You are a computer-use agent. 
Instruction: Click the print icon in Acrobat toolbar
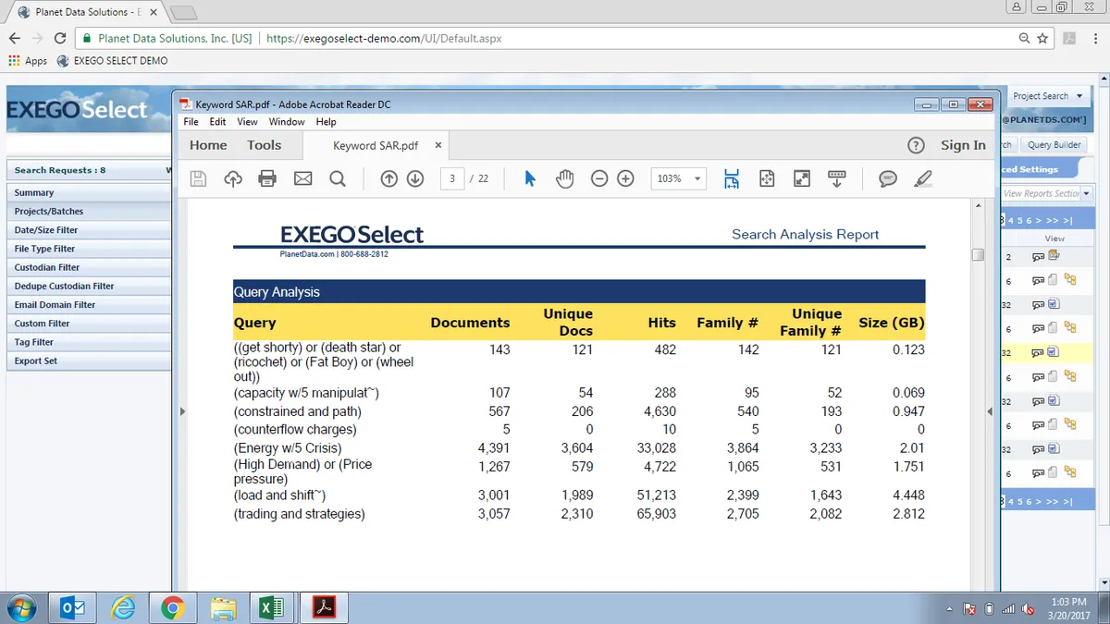click(267, 178)
